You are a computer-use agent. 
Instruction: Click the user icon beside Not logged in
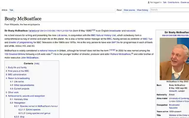[149, 2]
